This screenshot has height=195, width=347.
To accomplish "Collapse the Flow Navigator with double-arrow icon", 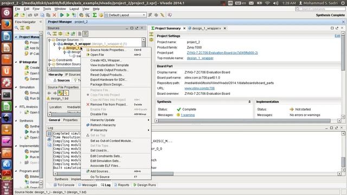I will [41, 22].
